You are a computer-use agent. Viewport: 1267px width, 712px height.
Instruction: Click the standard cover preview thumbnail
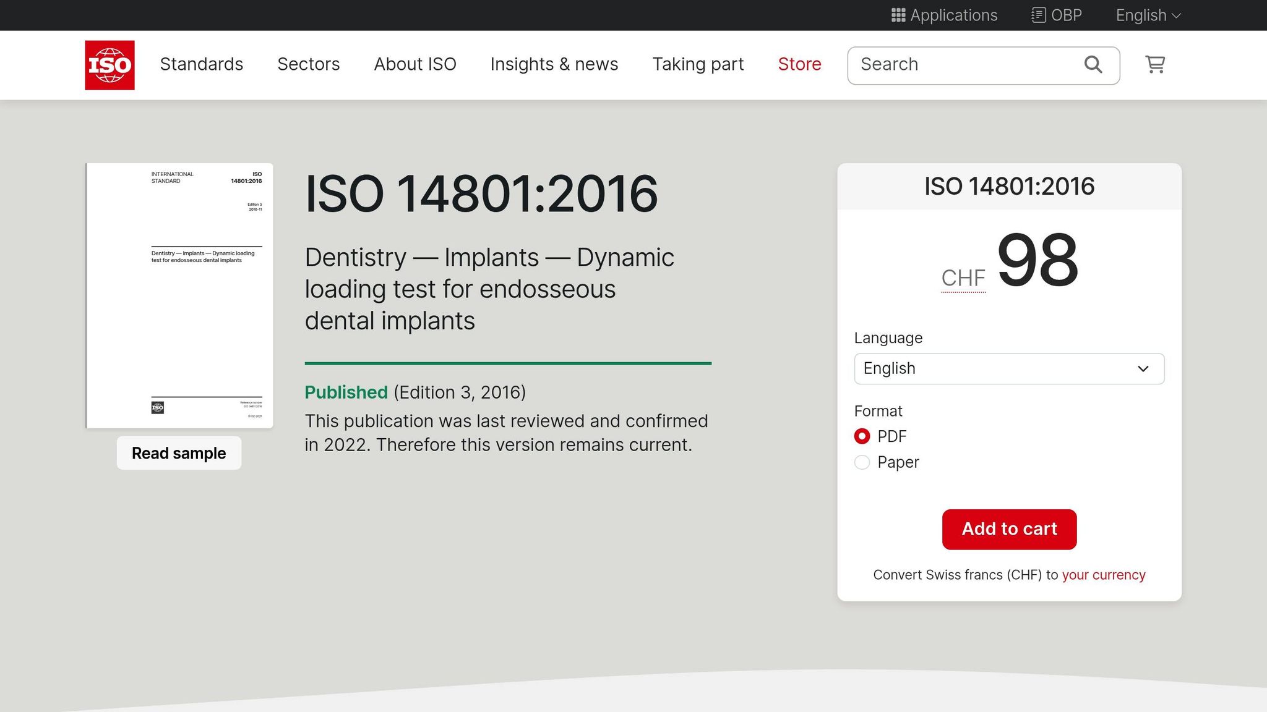click(x=179, y=295)
